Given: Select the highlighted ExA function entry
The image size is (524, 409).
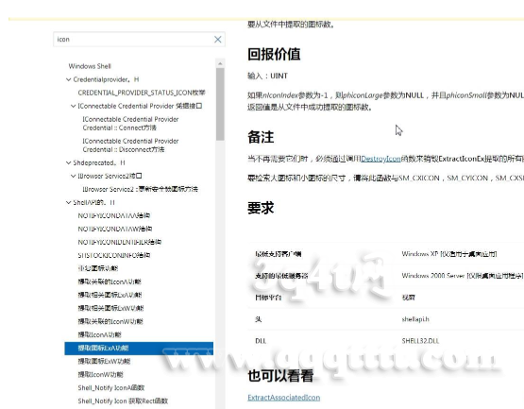Looking at the screenshot, I should pos(139,349).
